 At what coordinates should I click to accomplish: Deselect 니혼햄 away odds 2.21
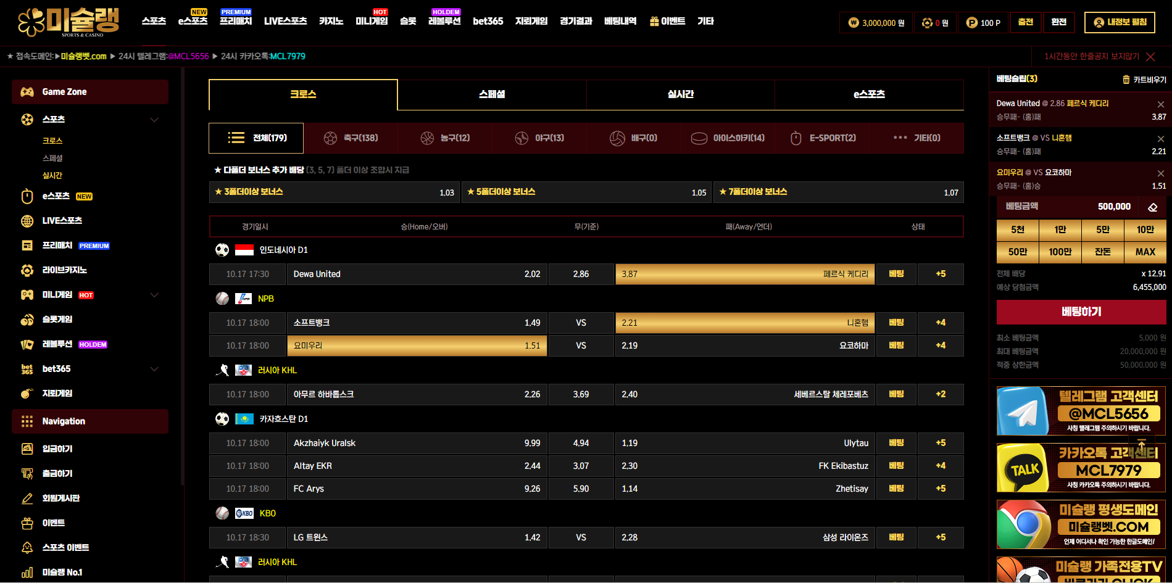click(x=745, y=323)
